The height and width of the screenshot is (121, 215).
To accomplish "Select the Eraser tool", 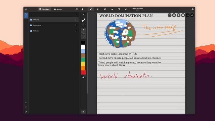I will (112, 9).
